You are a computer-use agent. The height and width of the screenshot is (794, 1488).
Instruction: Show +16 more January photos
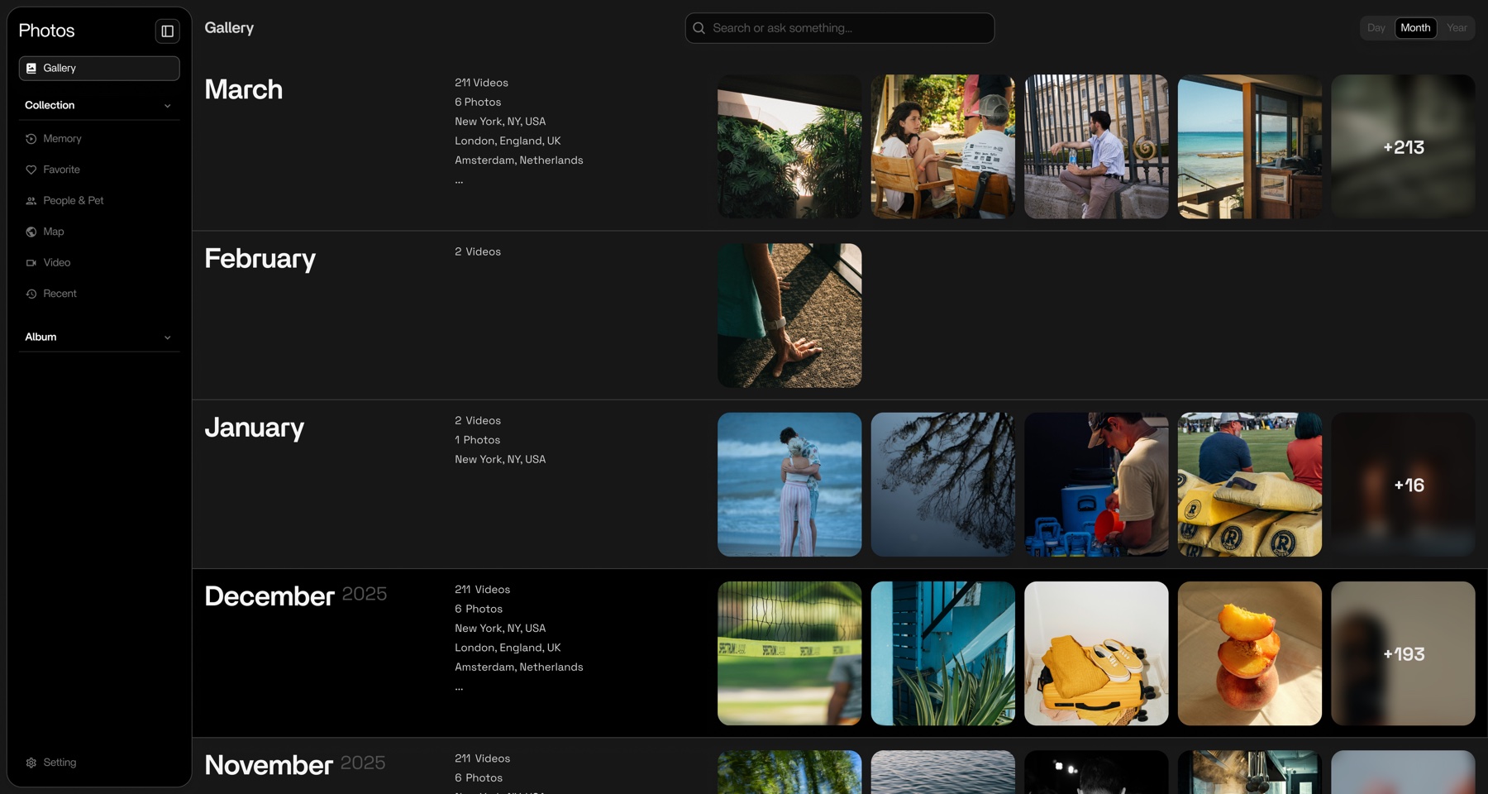(x=1403, y=485)
